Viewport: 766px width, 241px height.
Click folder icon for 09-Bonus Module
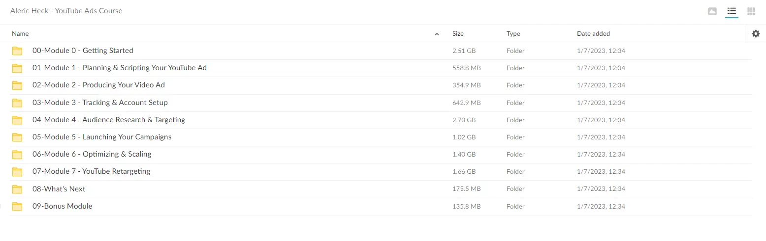(18, 207)
